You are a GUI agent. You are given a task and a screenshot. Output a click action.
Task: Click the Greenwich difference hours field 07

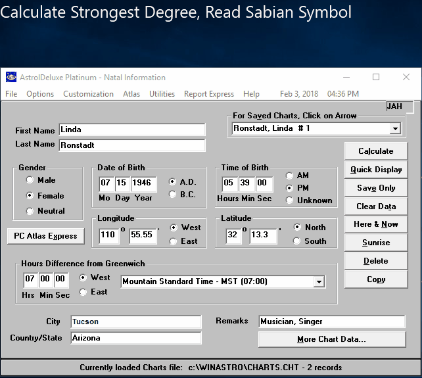point(30,279)
